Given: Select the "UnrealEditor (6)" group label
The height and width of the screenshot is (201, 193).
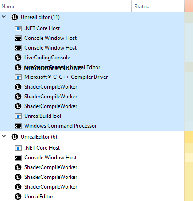Looking at the screenshot, I should 39,137.
